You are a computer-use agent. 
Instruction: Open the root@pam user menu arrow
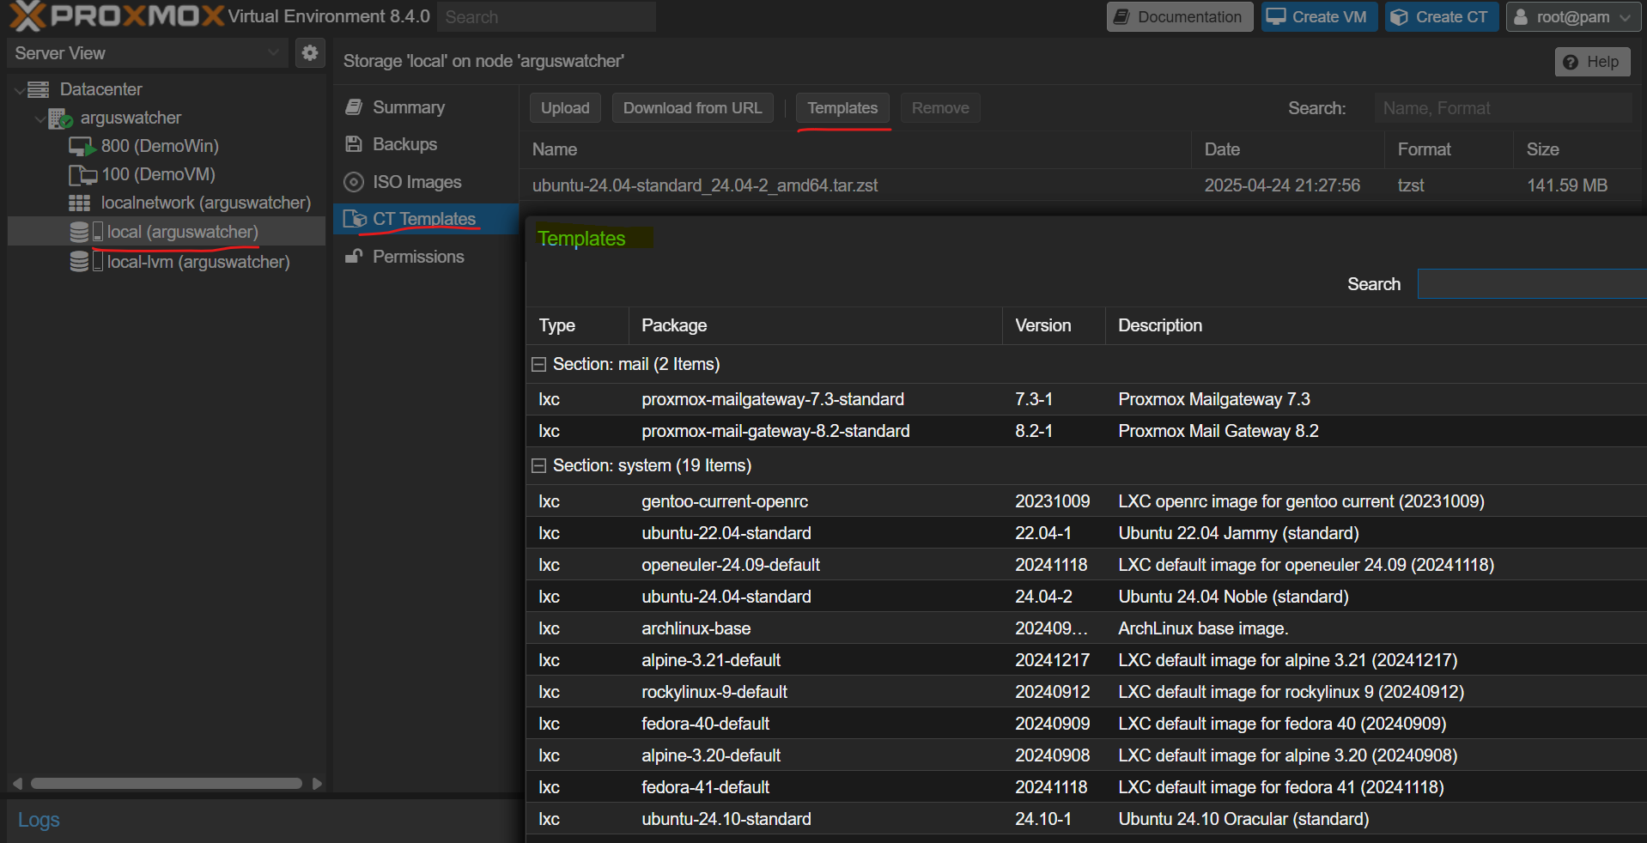(x=1625, y=17)
